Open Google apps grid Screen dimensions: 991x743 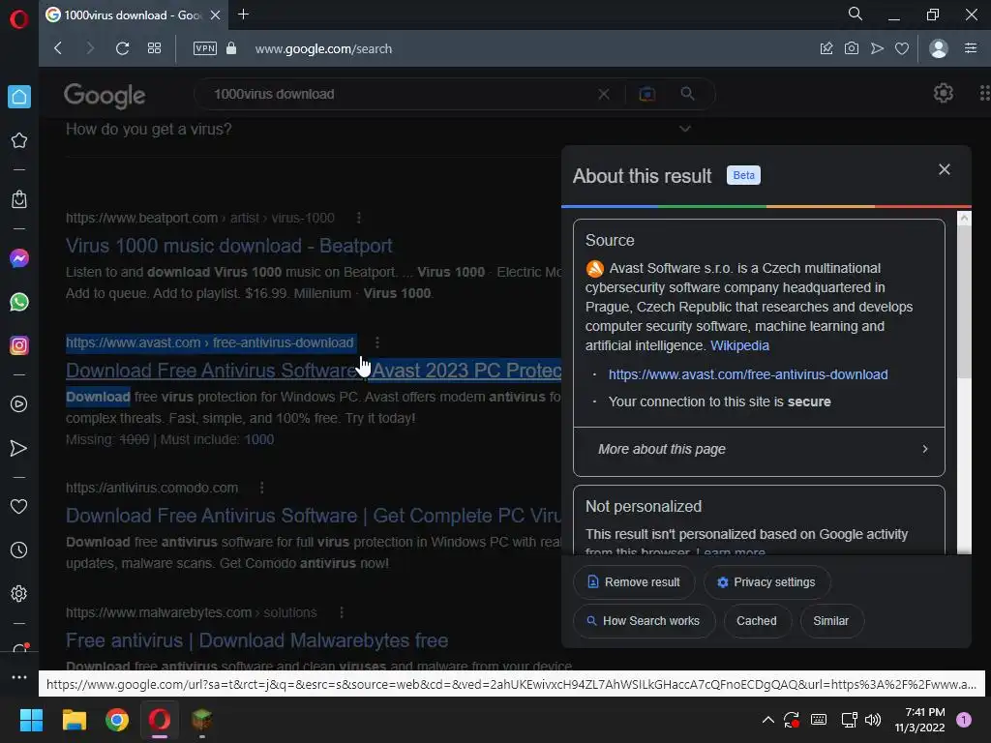pyautogui.click(x=984, y=93)
